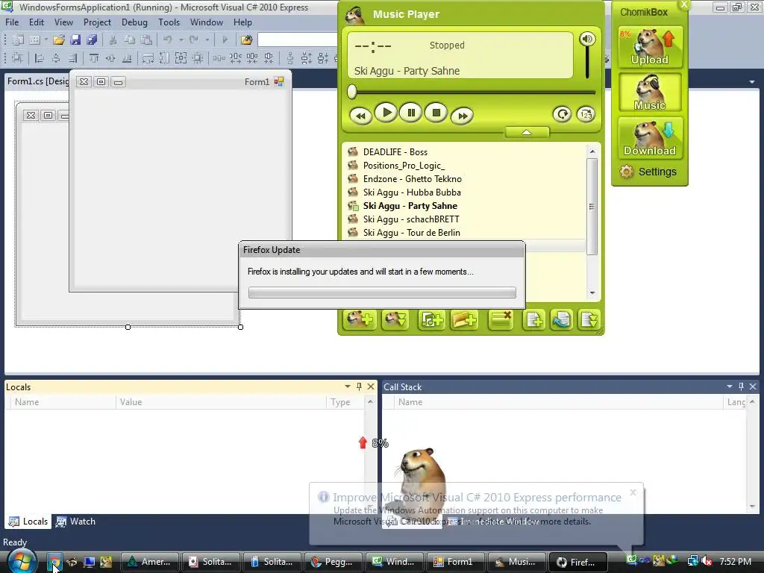Open the Windows Start orb

point(22,561)
